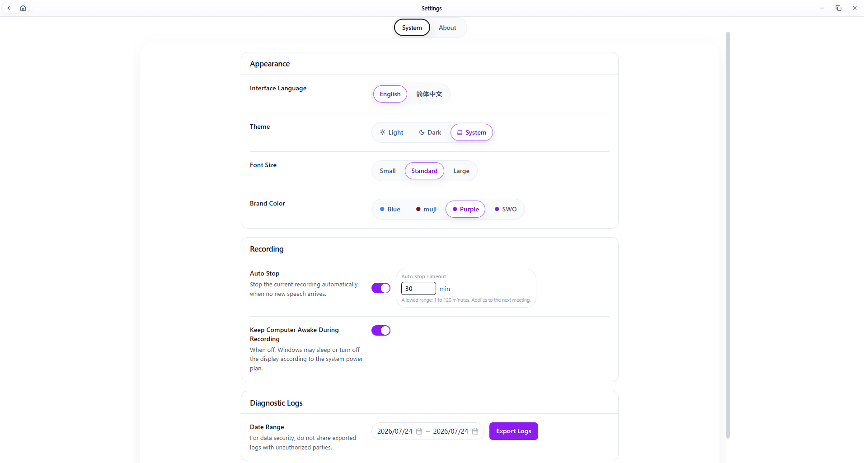
Task: Open the About tab
Action: tap(447, 28)
